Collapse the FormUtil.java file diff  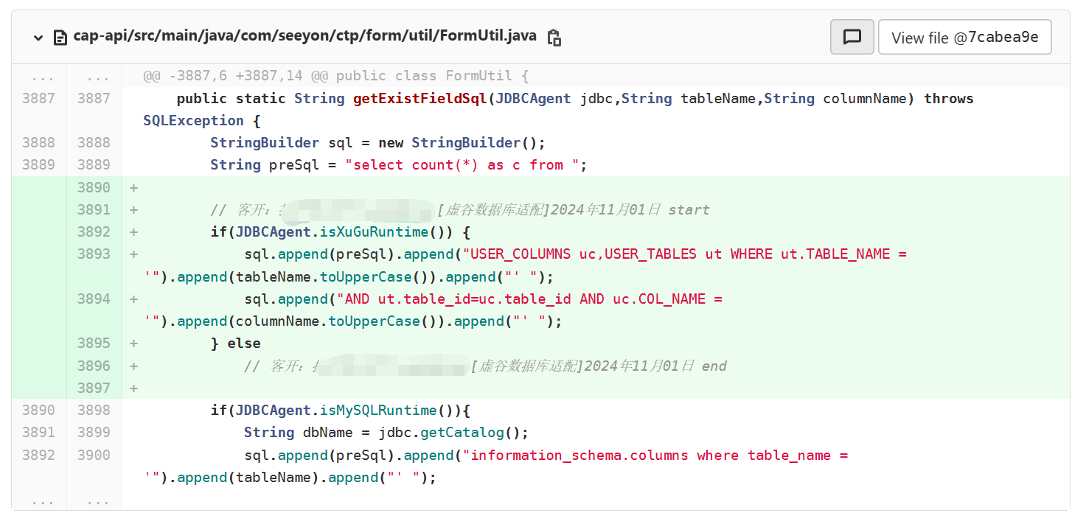pos(38,38)
